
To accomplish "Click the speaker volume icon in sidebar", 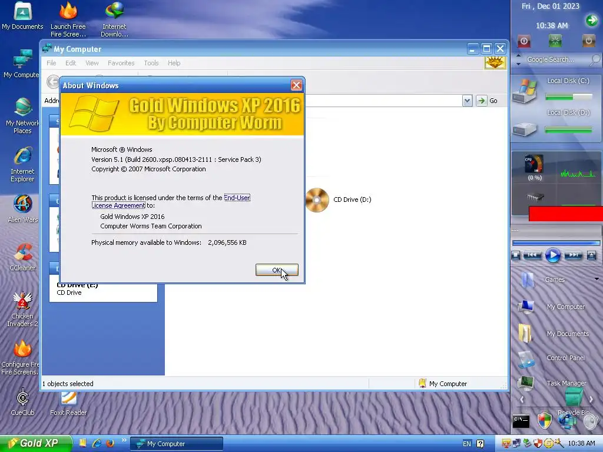I will (591, 421).
